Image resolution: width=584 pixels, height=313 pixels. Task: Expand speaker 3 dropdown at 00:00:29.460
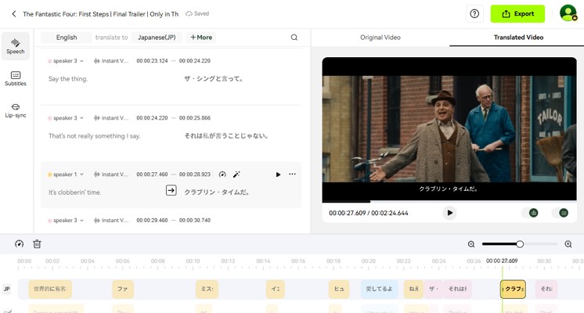point(66,221)
